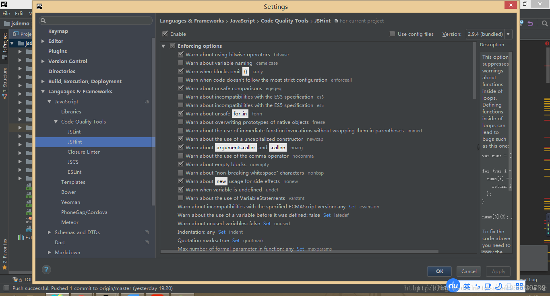Click the Set link for unused variables
The image size is (550, 296).
click(267, 224)
